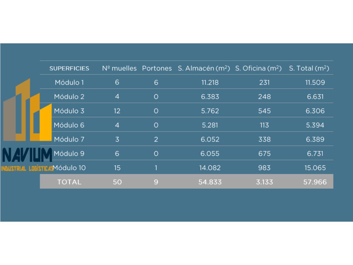Click the 54.833 warehouse total value

[x=210, y=182]
